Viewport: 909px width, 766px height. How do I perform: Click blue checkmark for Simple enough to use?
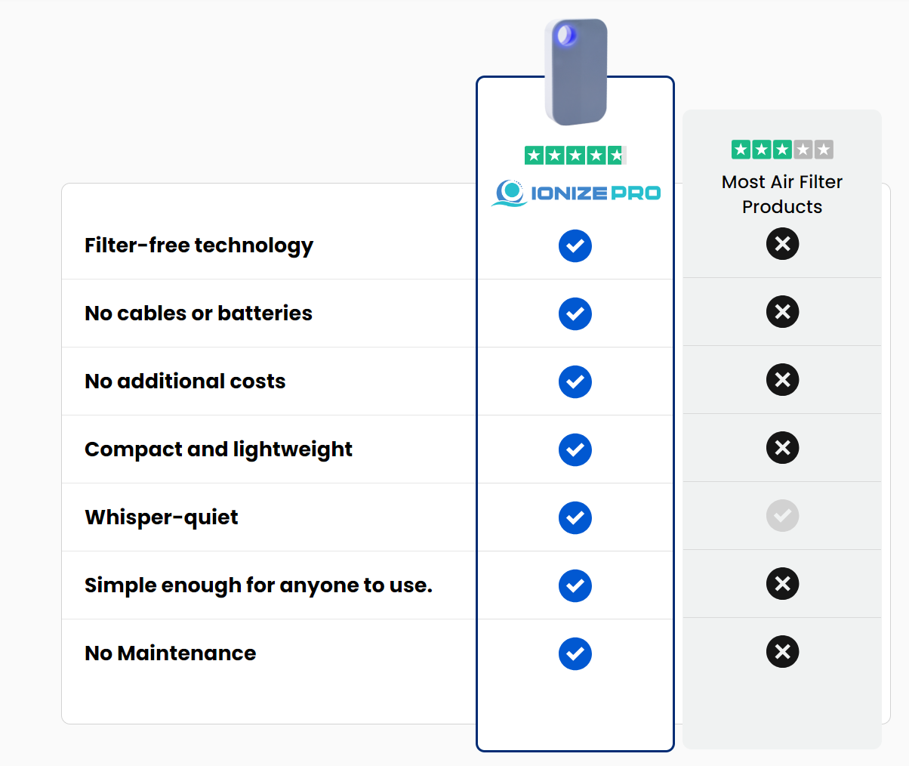coord(575,586)
